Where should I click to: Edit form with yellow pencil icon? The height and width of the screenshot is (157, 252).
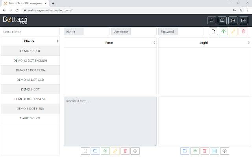pyautogui.click(x=115, y=151)
